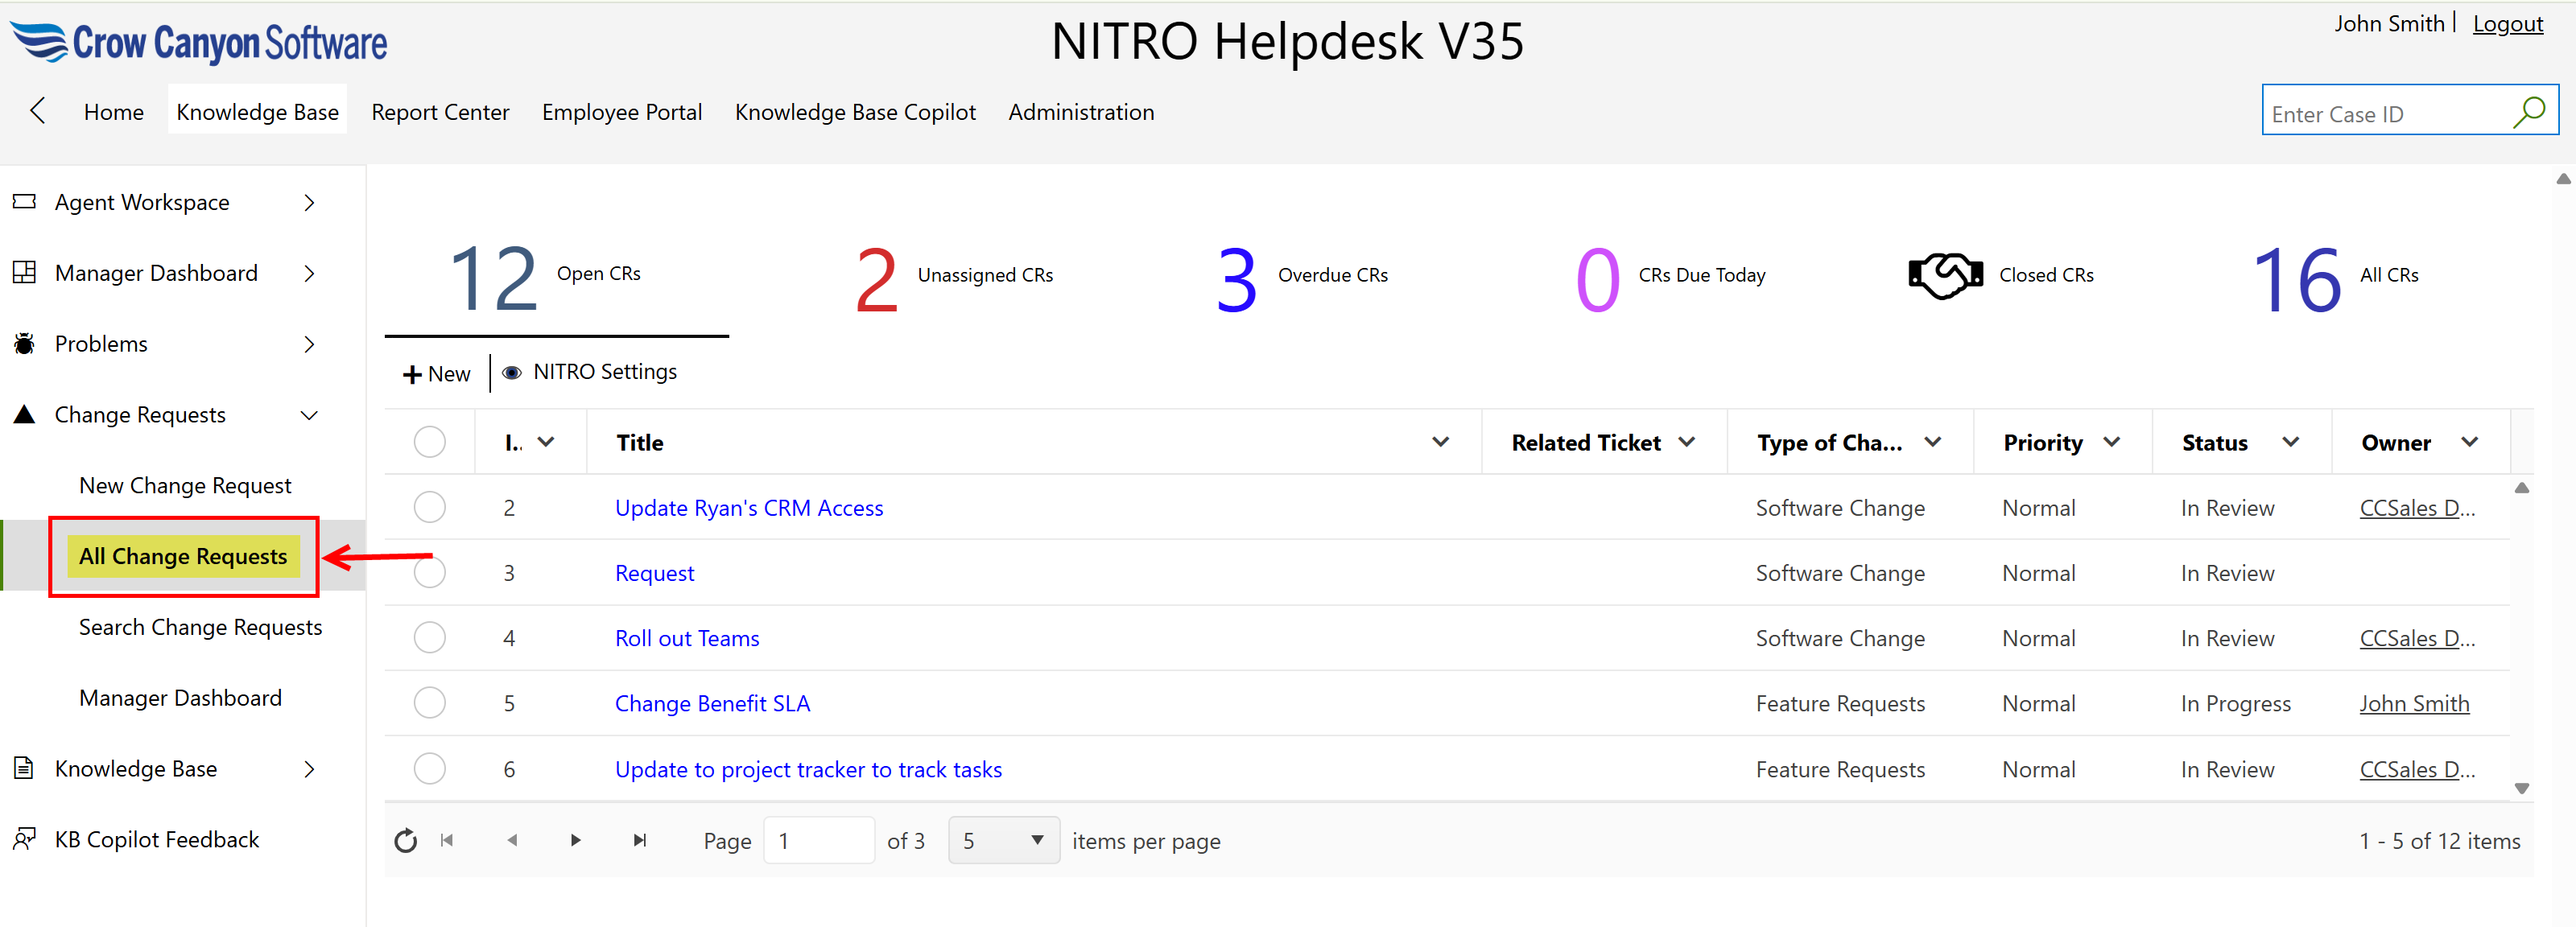Open the Report Center menu
The height and width of the screenshot is (927, 2576).
point(440,112)
